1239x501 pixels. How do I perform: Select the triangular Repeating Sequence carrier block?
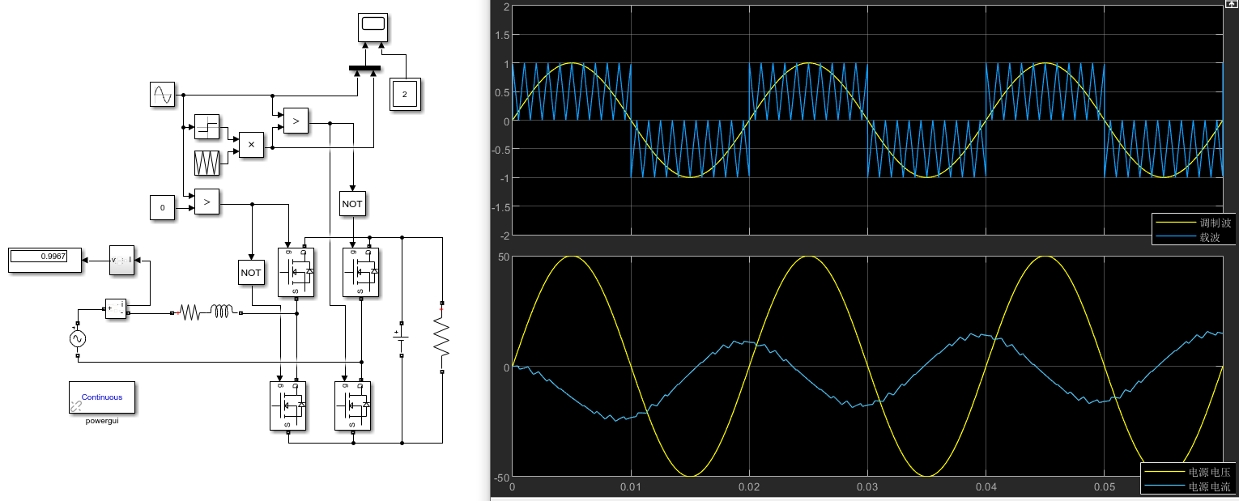click(x=206, y=162)
